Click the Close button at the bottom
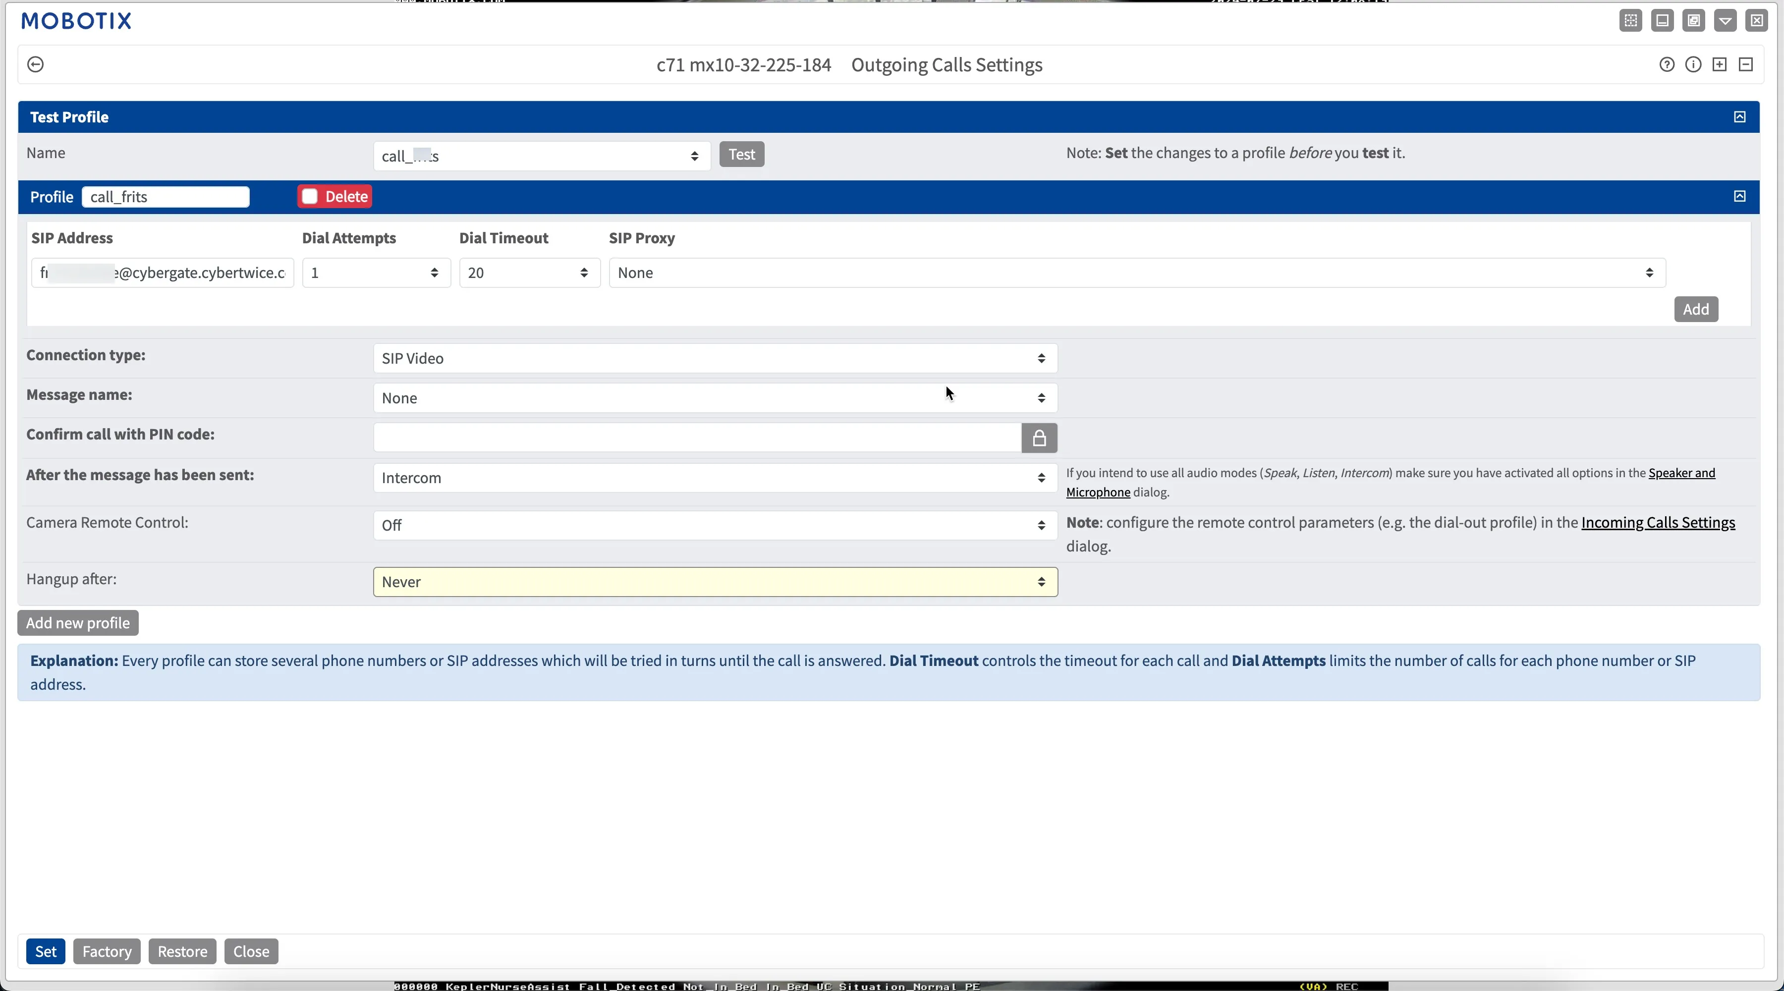 (251, 951)
